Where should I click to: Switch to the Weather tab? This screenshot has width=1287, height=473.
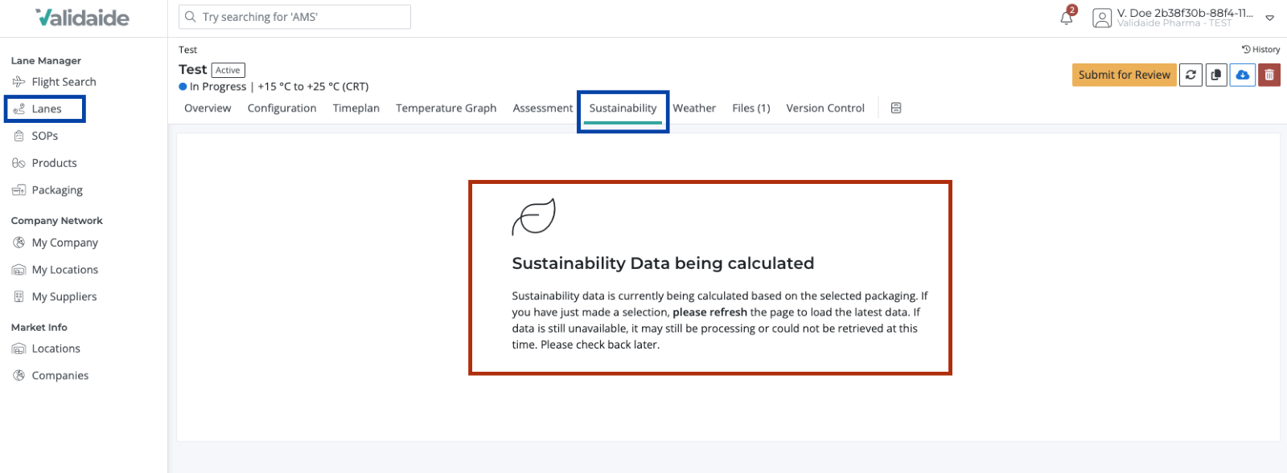point(694,108)
